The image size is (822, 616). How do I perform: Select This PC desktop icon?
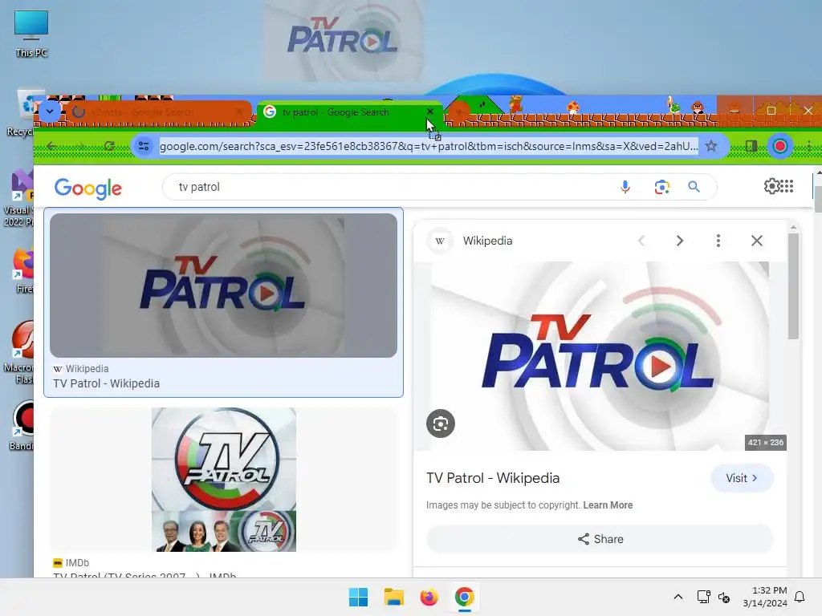31,34
